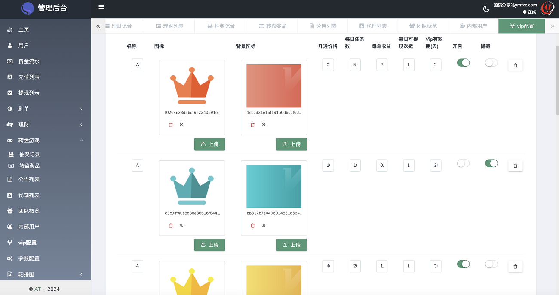559x295 pixels.
Task: Switch to the 代理列表 tab
Action: coord(372,26)
